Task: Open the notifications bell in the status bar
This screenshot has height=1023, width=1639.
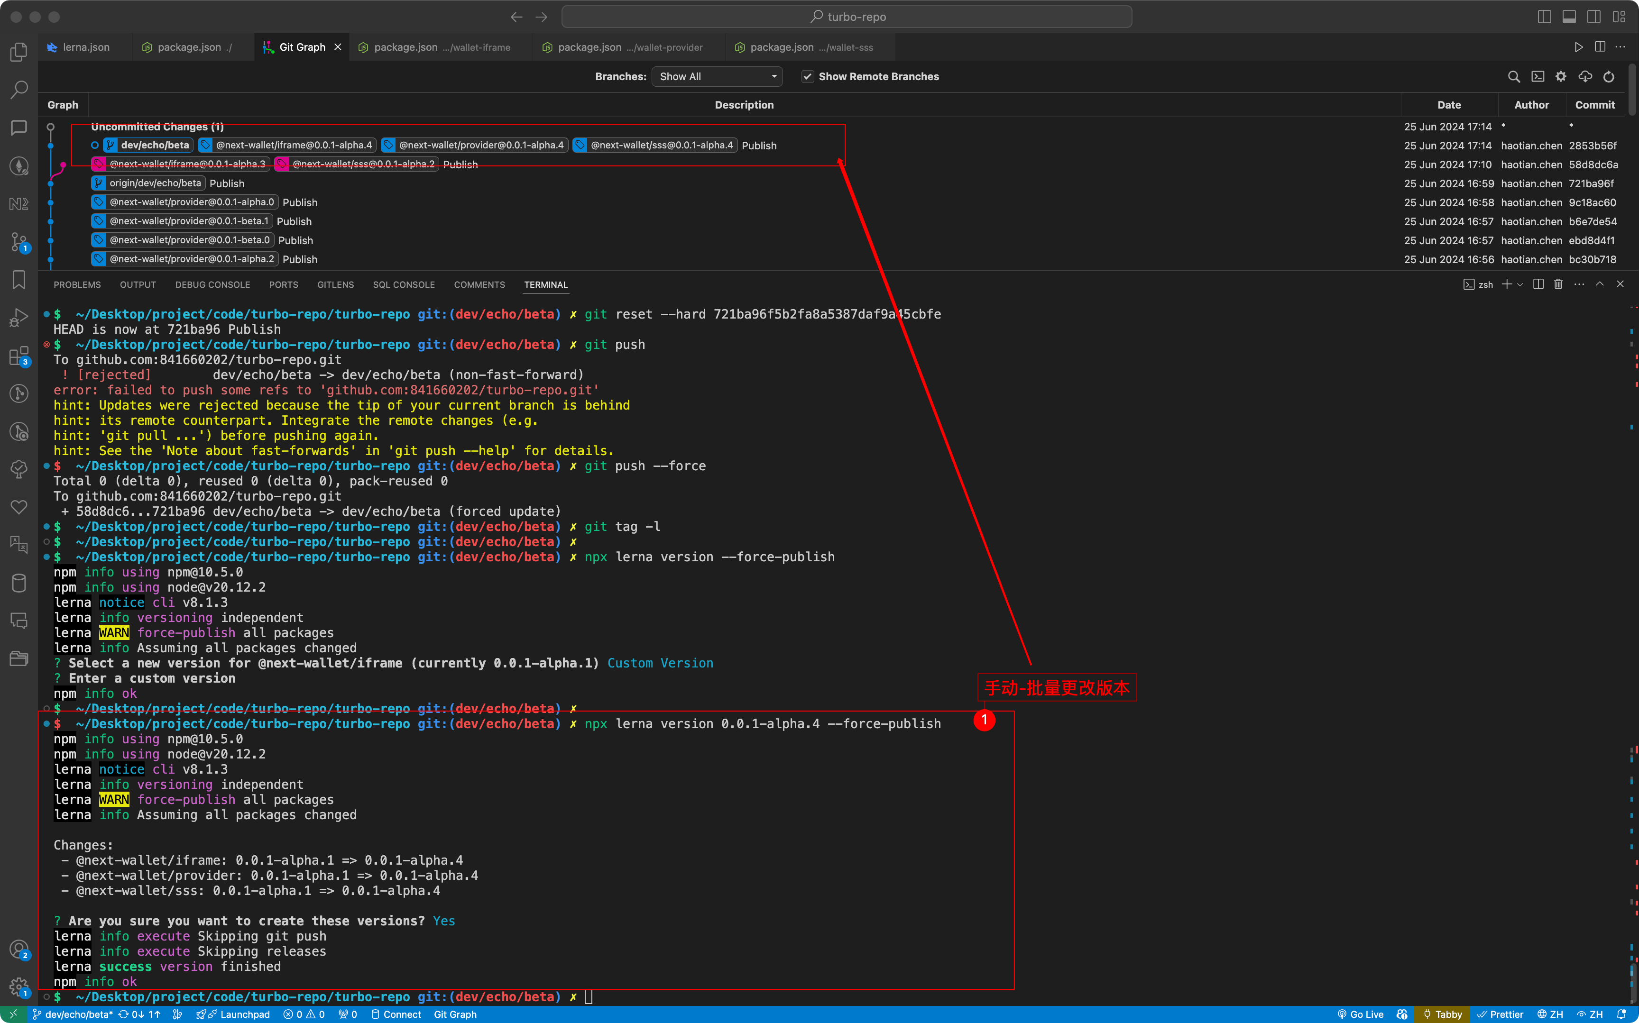Action: pyautogui.click(x=1621, y=1014)
